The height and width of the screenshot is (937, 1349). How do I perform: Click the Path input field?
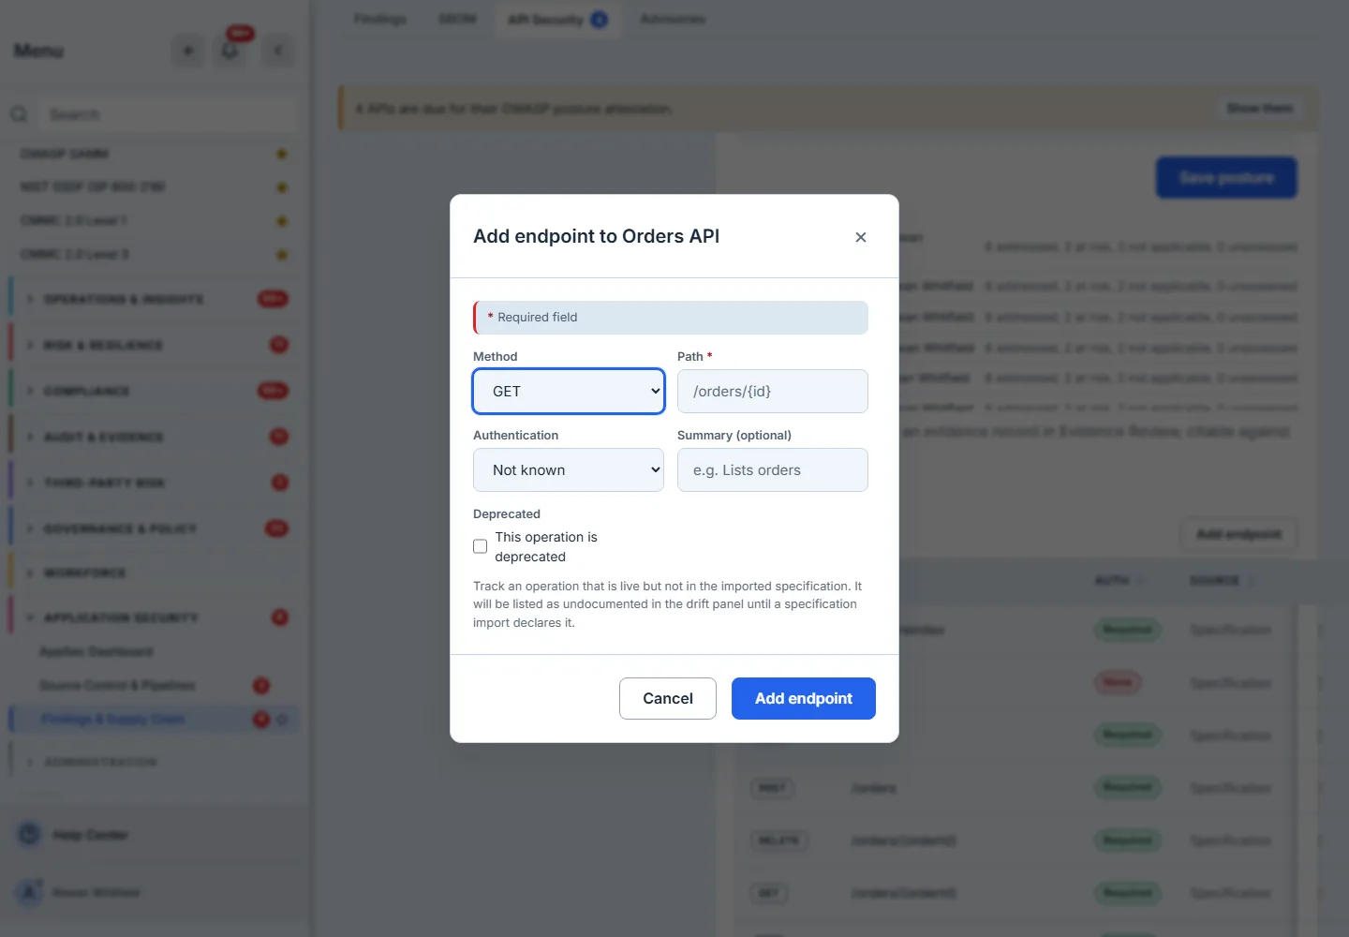point(772,391)
